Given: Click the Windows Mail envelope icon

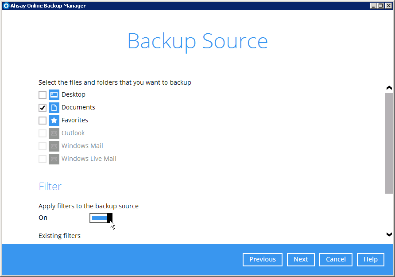Looking at the screenshot, I should tap(54, 146).
